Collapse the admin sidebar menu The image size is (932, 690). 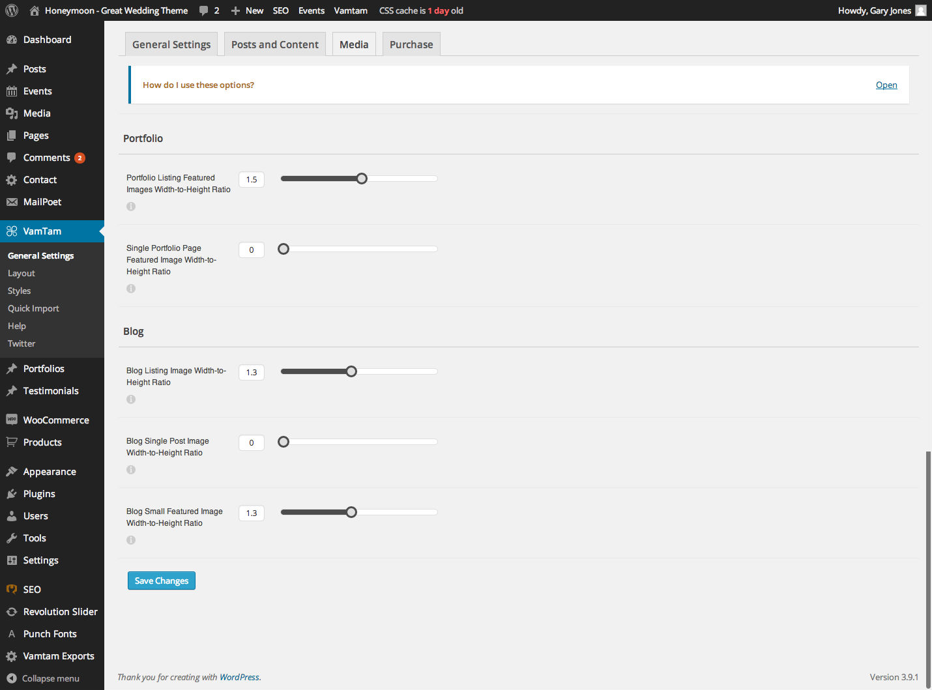click(43, 678)
